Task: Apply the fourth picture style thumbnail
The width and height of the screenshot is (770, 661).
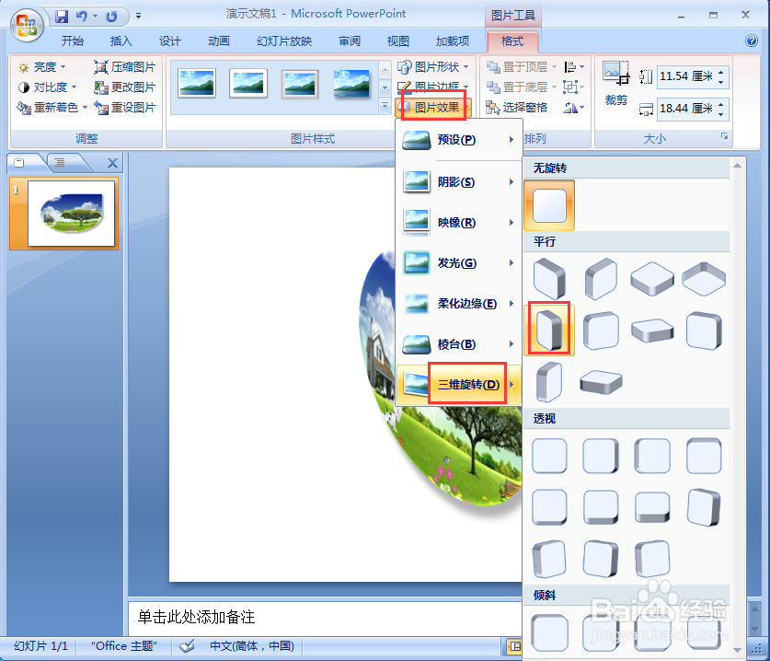Action: pyautogui.click(x=351, y=83)
